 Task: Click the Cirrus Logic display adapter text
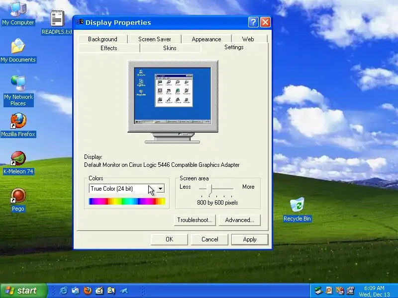(162, 165)
